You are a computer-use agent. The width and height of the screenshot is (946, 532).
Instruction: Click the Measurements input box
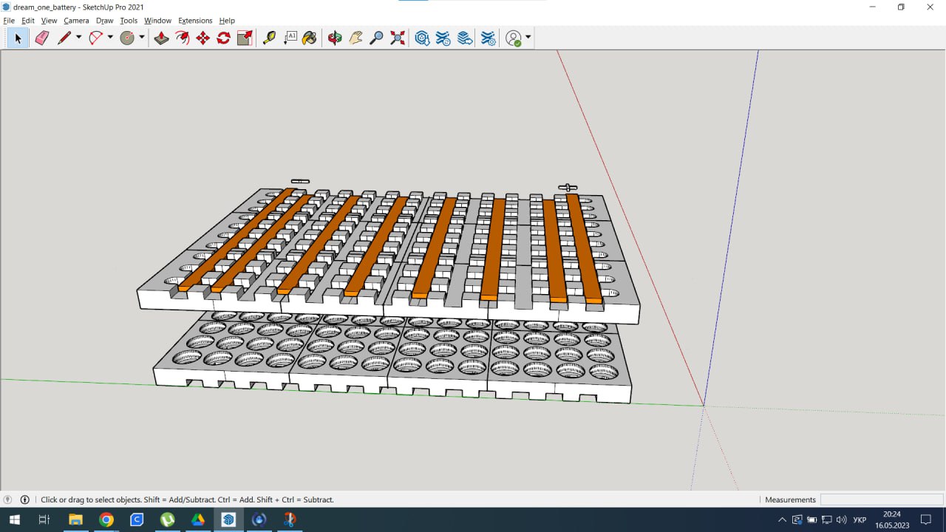[881, 499]
